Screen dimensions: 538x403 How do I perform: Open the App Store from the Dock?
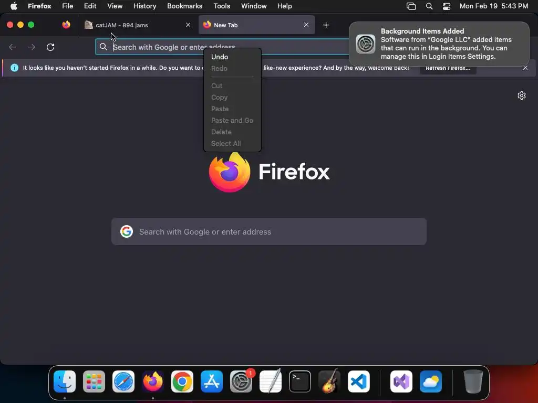click(x=212, y=381)
